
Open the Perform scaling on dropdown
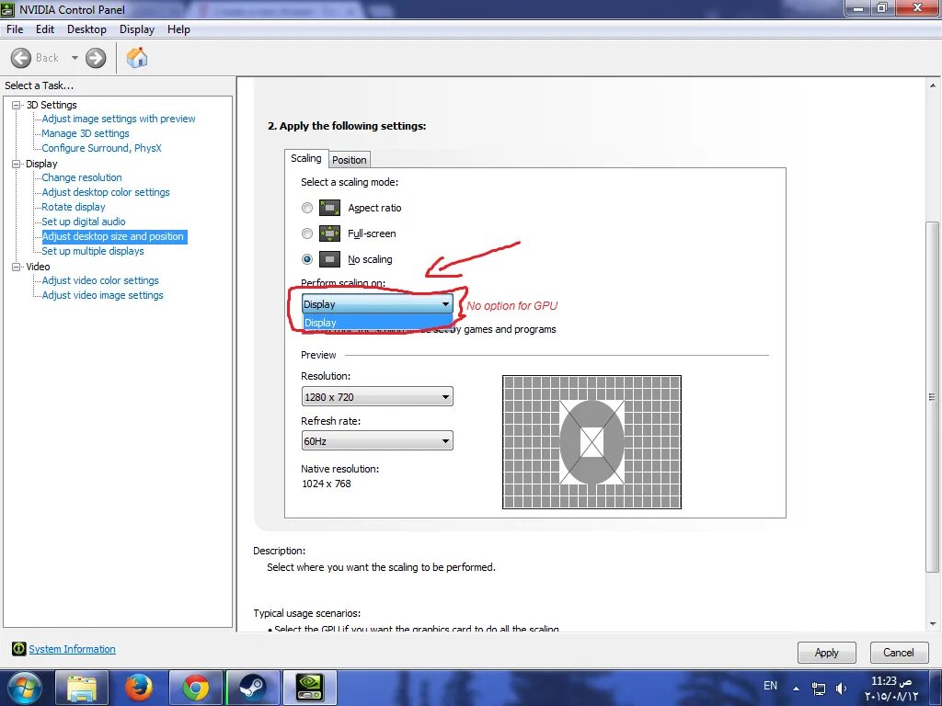376,304
